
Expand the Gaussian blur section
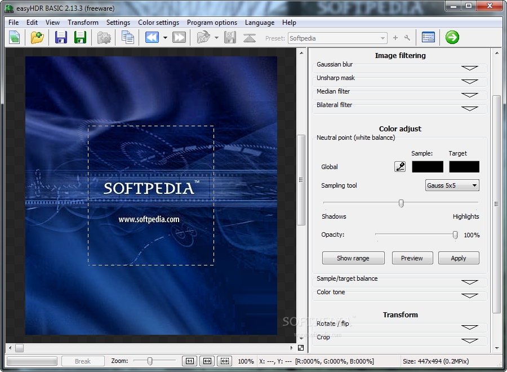469,68
